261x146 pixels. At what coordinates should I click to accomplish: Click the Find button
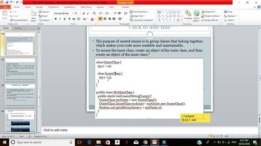228,12
